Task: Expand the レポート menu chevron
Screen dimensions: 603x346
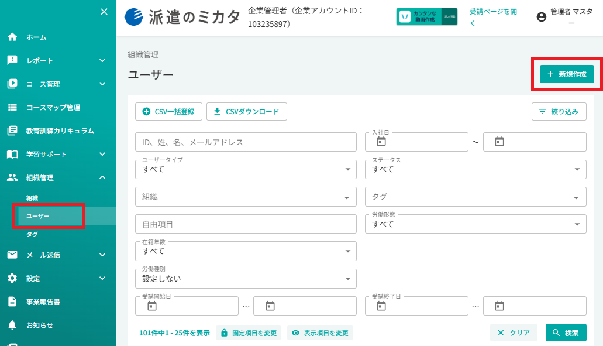Action: tap(102, 60)
